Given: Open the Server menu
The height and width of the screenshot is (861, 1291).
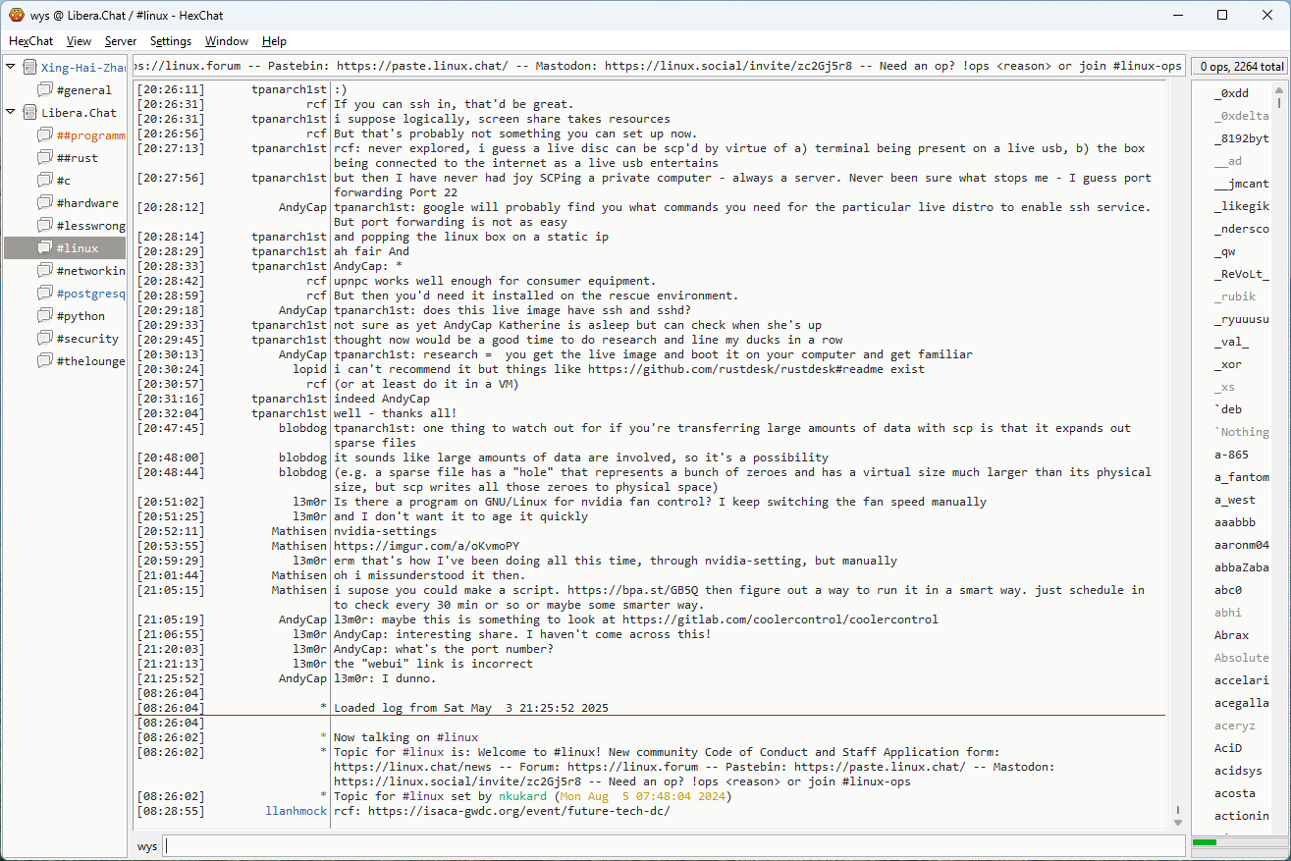Looking at the screenshot, I should pyautogui.click(x=121, y=41).
